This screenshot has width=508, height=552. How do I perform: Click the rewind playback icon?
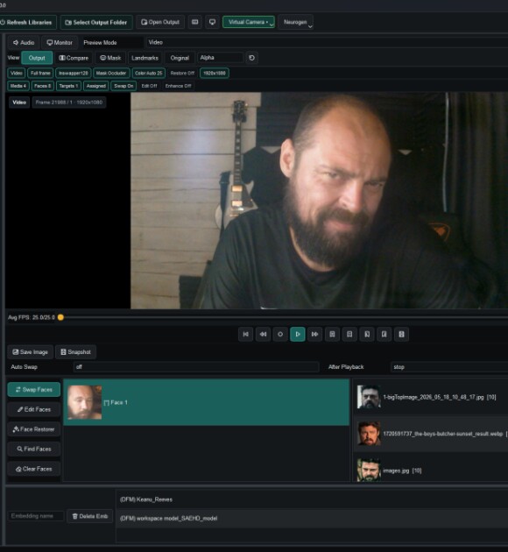263,334
